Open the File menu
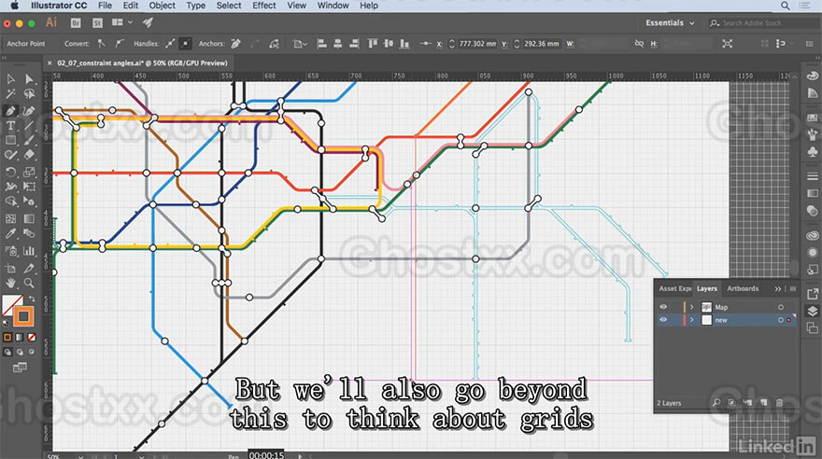The image size is (822, 459). point(105,6)
